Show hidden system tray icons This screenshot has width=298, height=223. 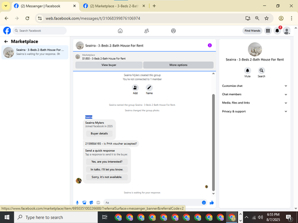[x=247, y=217]
